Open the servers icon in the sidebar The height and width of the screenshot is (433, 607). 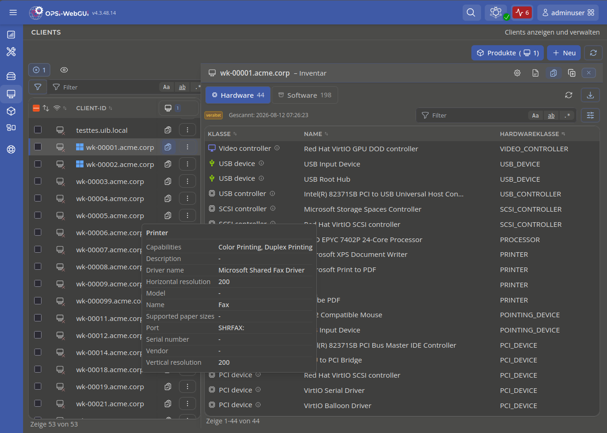point(11,76)
